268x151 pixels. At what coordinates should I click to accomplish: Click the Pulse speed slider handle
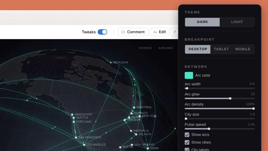(x=209, y=129)
